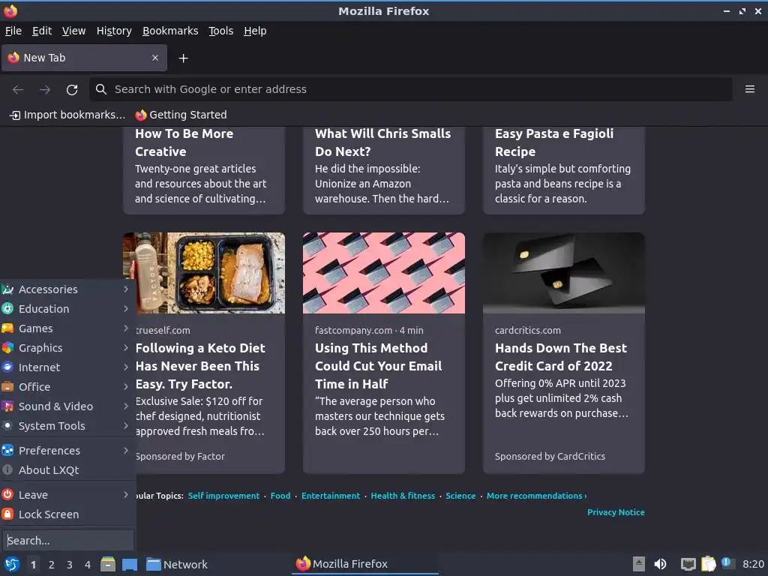The width and height of the screenshot is (768, 576).
Task: Click the clipboard tray icon
Action: [708, 564]
